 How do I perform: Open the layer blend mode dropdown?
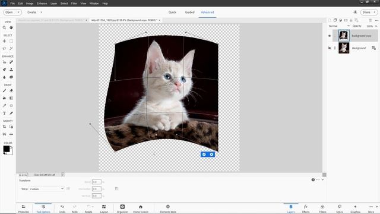pyautogui.click(x=339, y=26)
